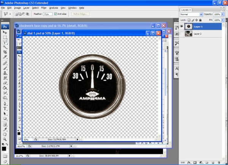Select the Path Selection tool

[5, 114]
